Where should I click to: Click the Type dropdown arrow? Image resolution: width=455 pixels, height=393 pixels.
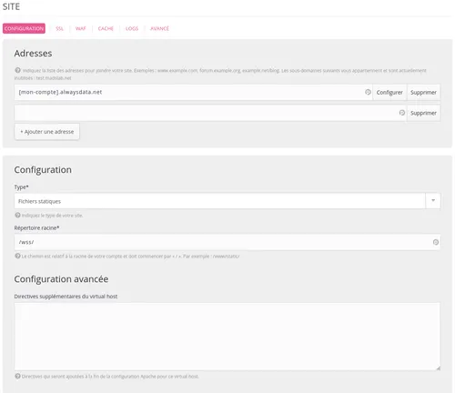tap(433, 201)
